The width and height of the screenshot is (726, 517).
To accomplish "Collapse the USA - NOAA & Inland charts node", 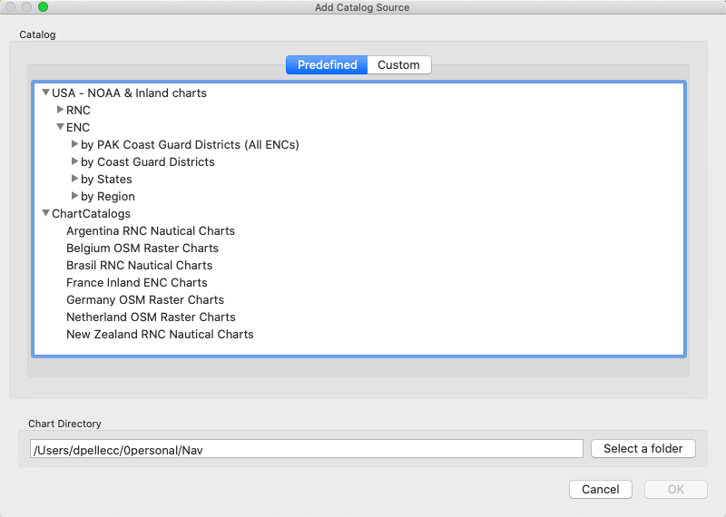I will tap(46, 93).
